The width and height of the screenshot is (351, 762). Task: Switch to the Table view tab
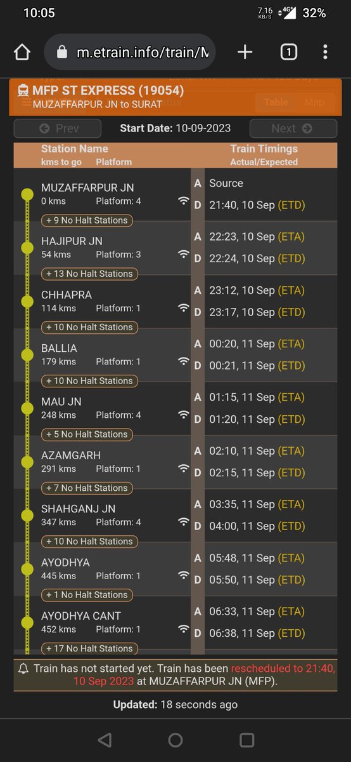click(x=276, y=102)
